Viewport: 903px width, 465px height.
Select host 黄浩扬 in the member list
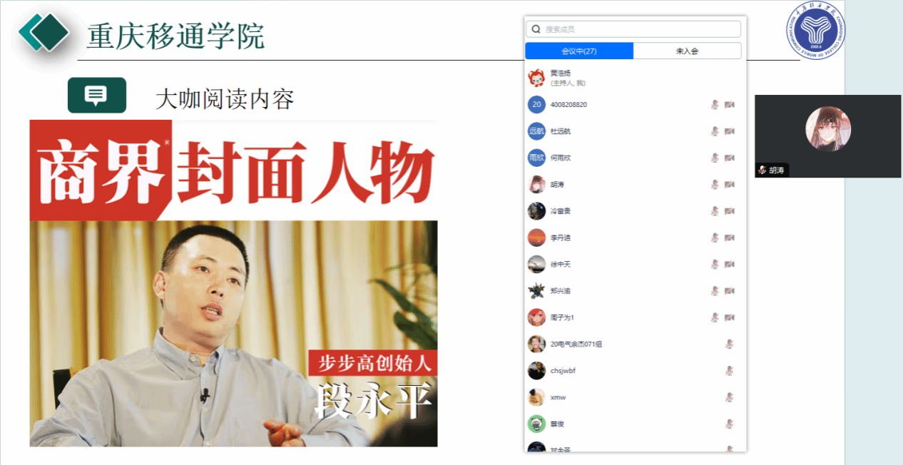pyautogui.click(x=635, y=78)
